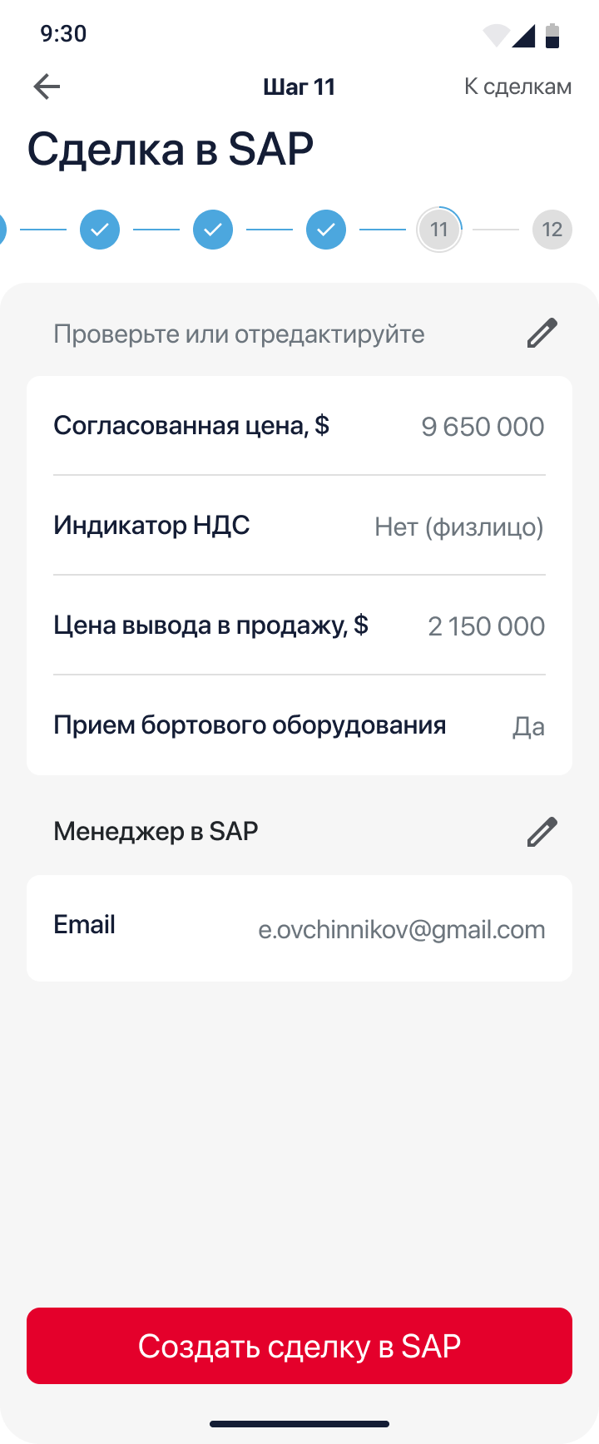Edit deal details with top pencil icon
Viewport: 599px width, 1444px height.
542,334
